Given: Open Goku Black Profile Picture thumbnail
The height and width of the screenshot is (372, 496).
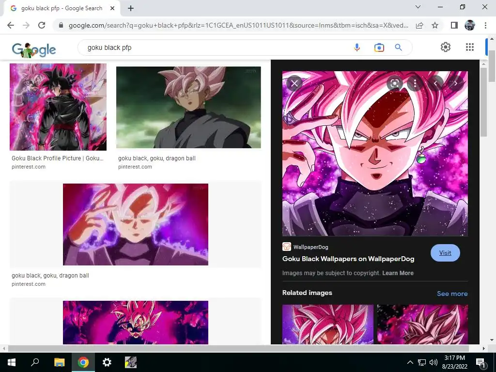Looking at the screenshot, I should click(58, 107).
